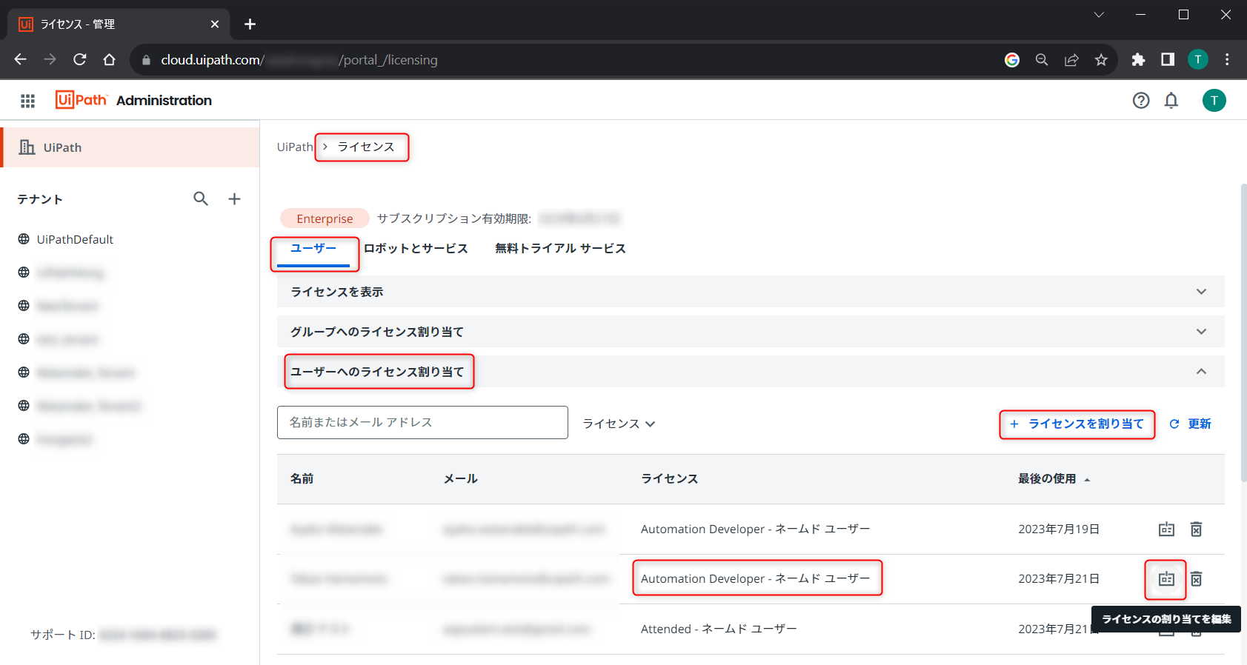Click the browser address bar URL
Viewport: 1247px width, 665px height.
click(299, 60)
